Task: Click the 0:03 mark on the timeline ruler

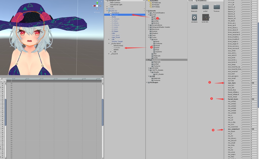Action: (56, 79)
